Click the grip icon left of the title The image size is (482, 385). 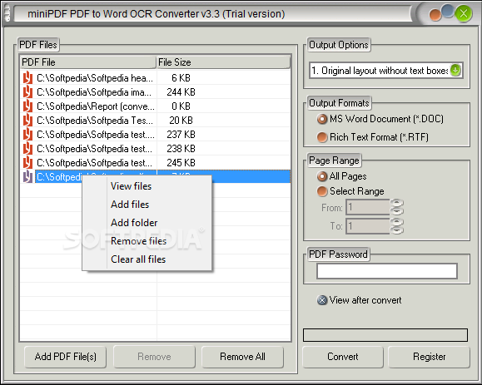[7, 14]
